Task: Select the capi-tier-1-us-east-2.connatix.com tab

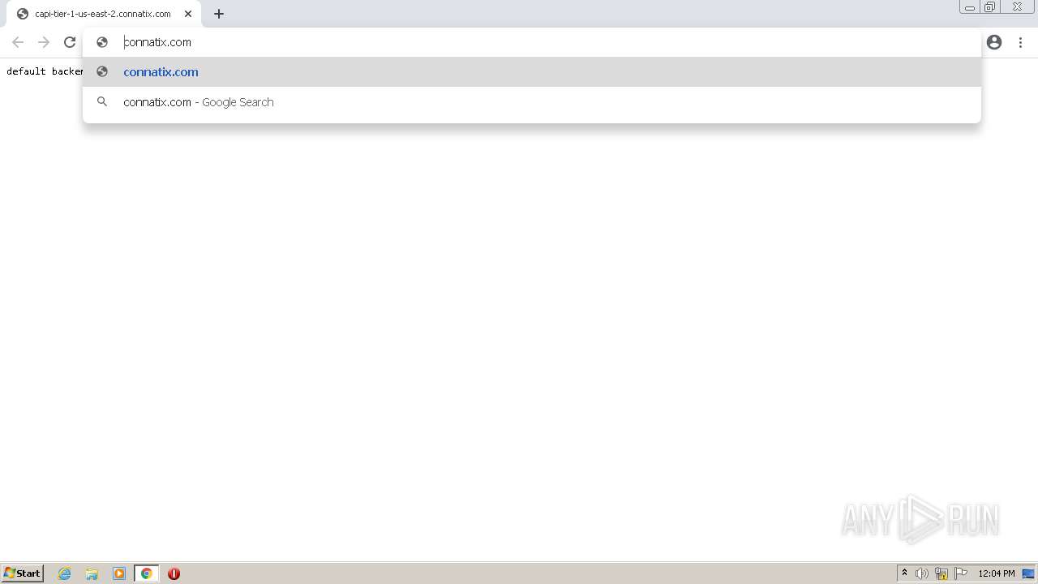Action: pyautogui.click(x=103, y=14)
